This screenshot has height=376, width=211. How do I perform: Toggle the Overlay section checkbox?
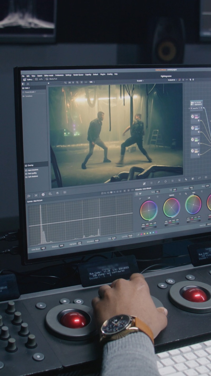(26, 166)
